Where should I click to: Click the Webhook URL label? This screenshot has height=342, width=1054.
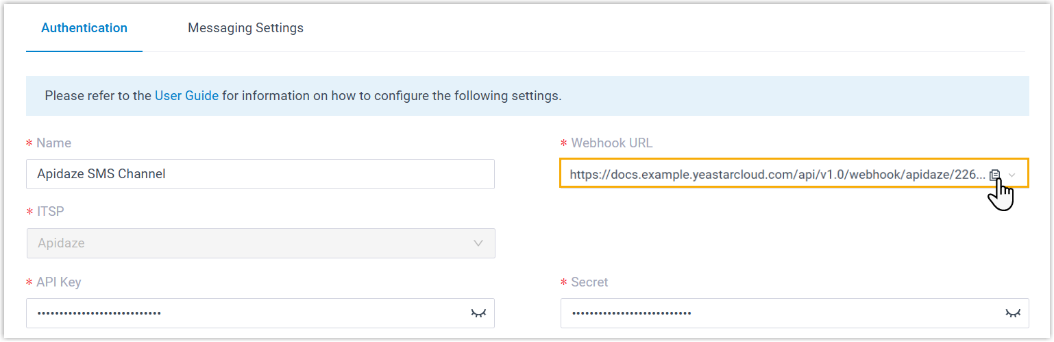click(x=611, y=143)
